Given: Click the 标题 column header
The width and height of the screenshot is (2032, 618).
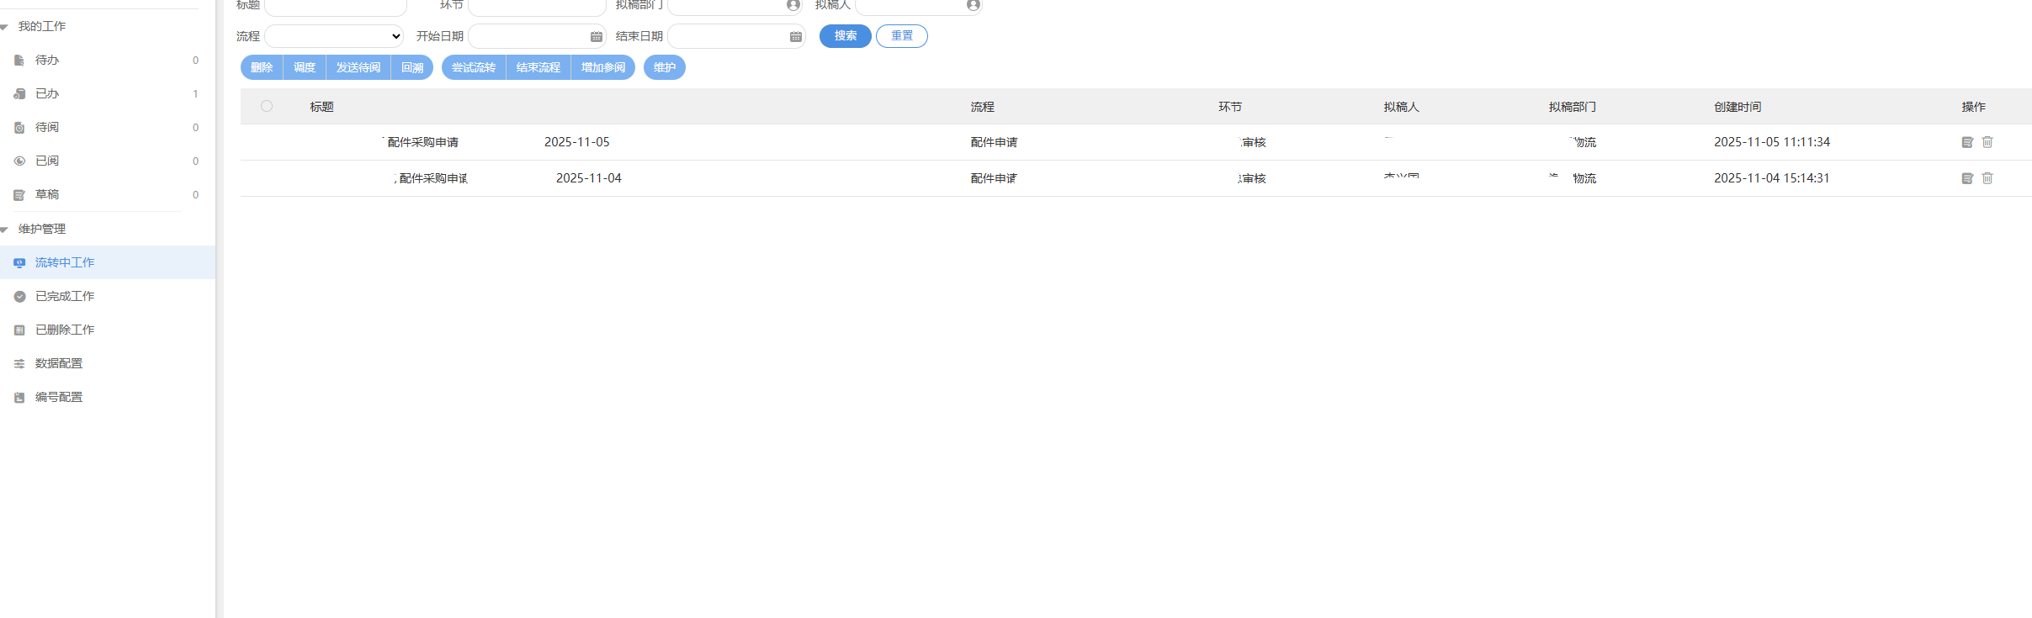Looking at the screenshot, I should pyautogui.click(x=322, y=107).
